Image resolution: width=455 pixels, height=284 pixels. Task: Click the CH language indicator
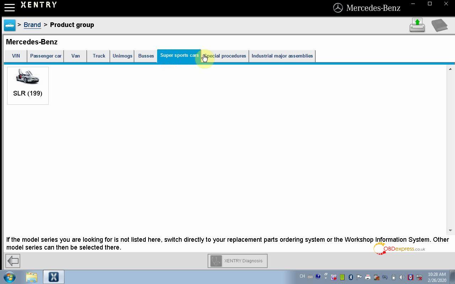click(x=302, y=276)
